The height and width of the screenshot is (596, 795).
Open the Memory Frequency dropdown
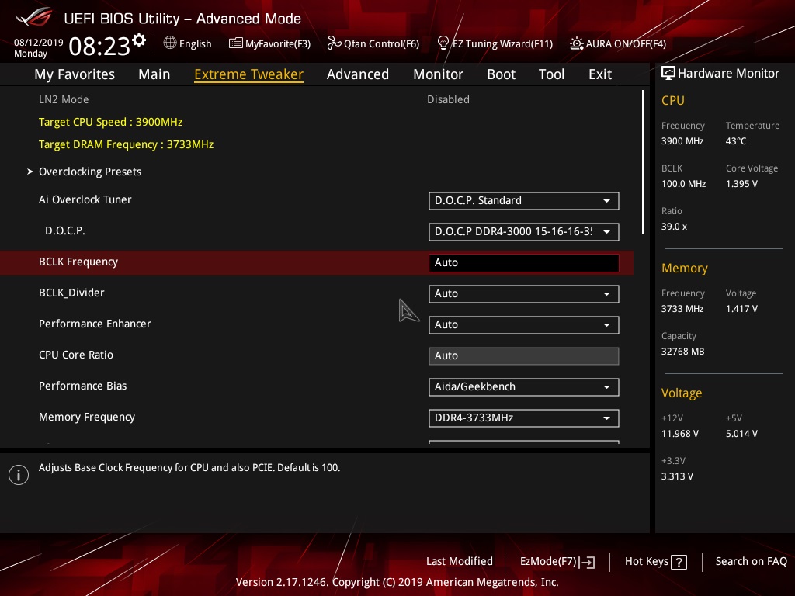pyautogui.click(x=524, y=418)
